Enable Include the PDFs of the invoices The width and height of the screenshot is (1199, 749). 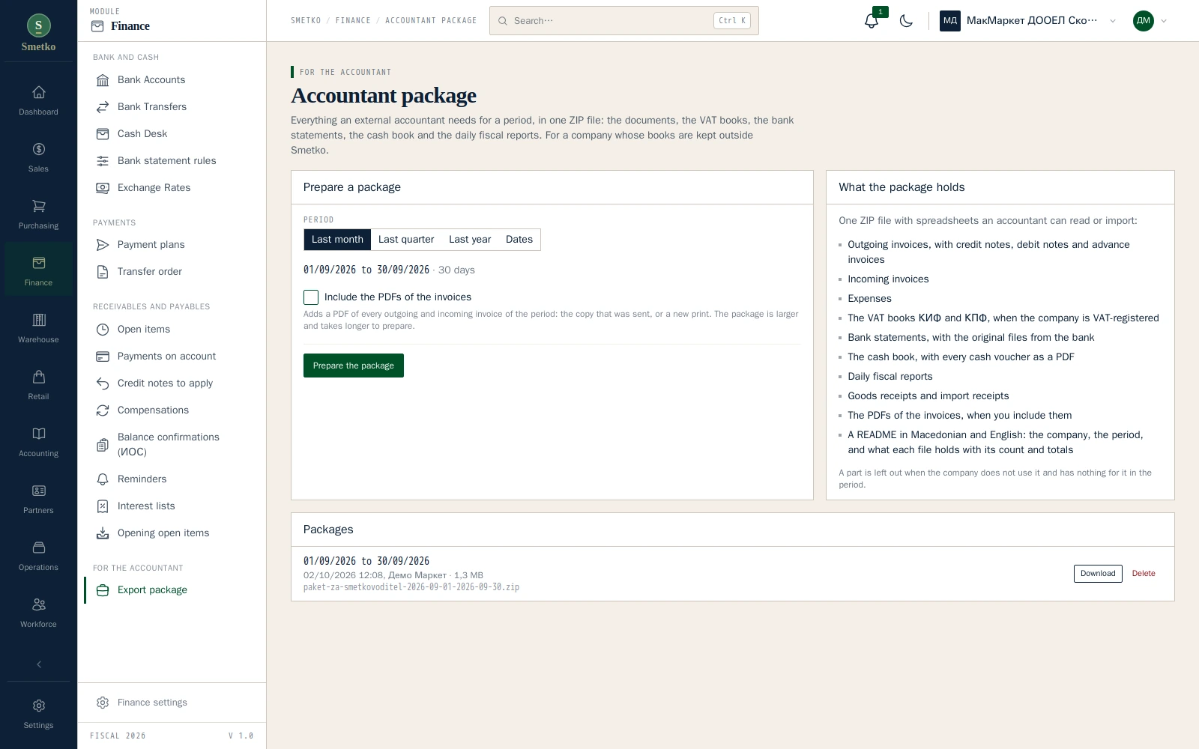(311, 297)
